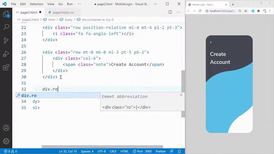274x154 pixels.
Task: Open the browser three-dot menu
Action: coord(270,11)
